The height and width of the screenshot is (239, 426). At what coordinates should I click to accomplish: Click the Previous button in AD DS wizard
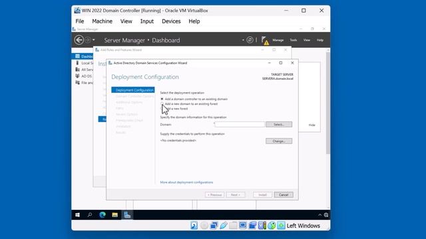point(214,195)
